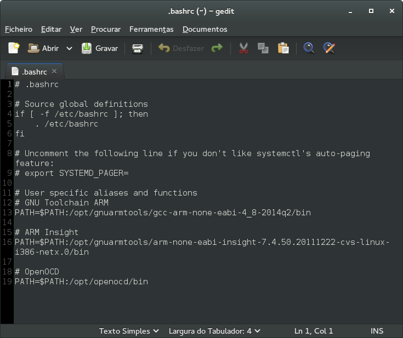Close the .bashrc tab
This screenshot has width=403, height=338.
pos(54,71)
